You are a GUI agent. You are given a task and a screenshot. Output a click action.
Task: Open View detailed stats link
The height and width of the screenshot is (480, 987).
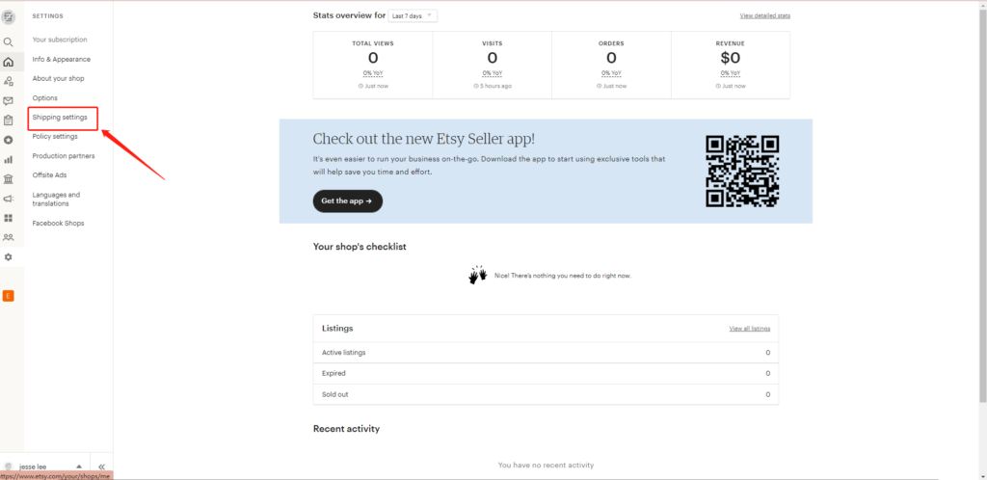(764, 15)
